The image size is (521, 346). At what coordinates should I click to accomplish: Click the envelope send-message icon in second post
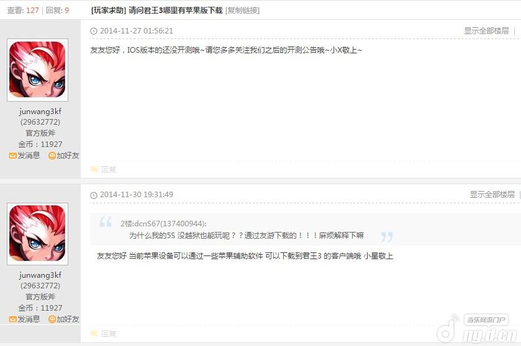[12, 319]
